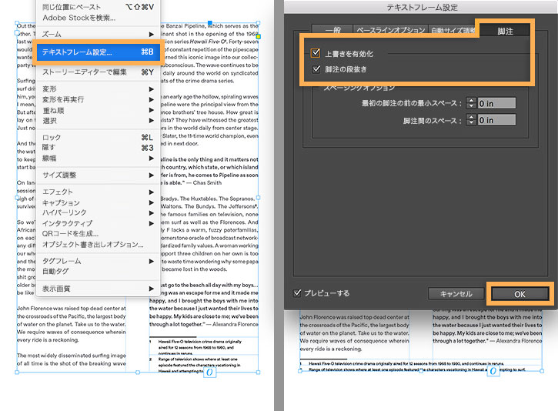The width and height of the screenshot is (558, 411).
Task: Switch to 自動サイズ調整 tab
Action: (454, 30)
